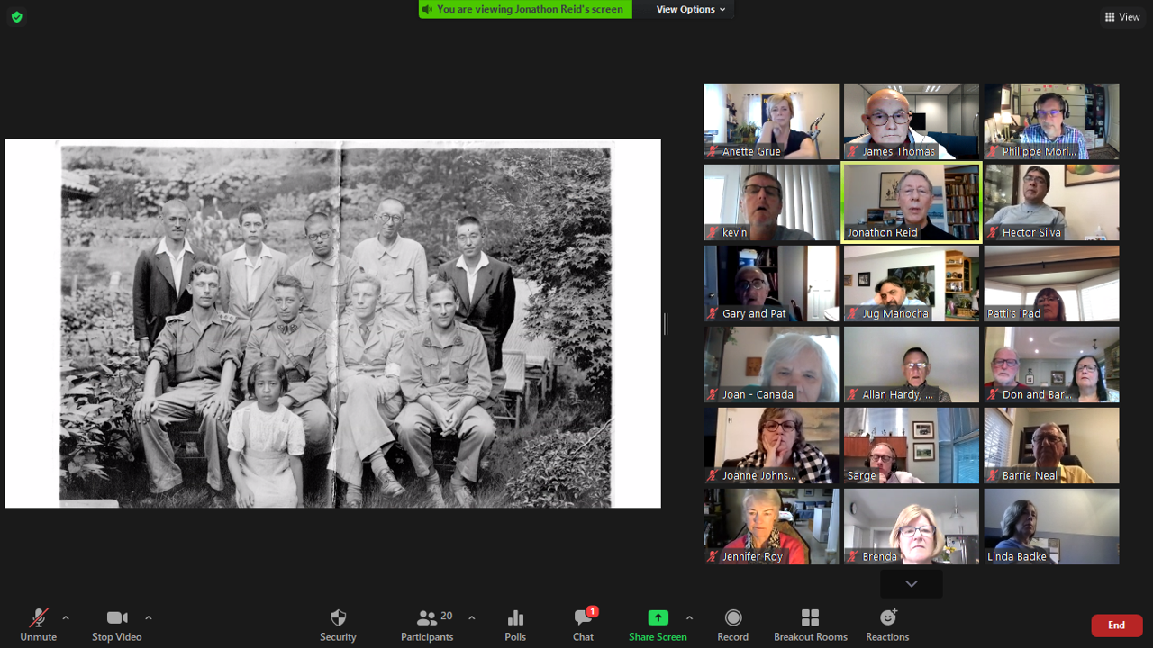This screenshot has height=648, width=1153.
Task: Expand video settings arrow next to Stop Video
Action: click(x=149, y=617)
